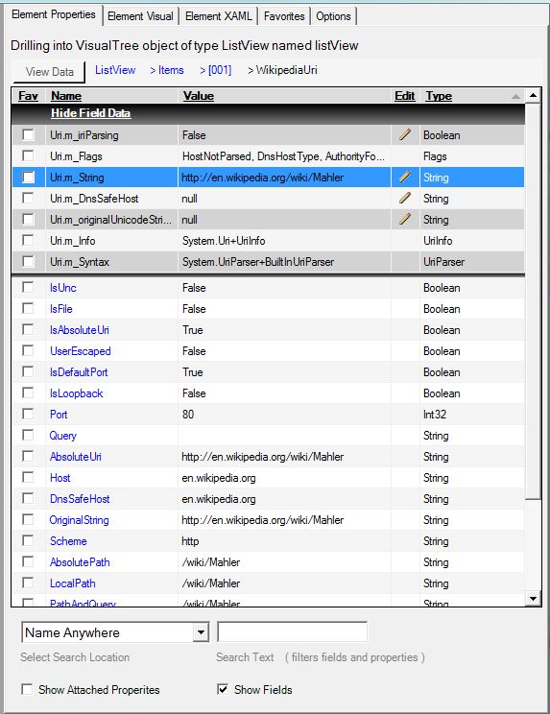Tick favorite checkbox for Uri.m_Syntax
The height and width of the screenshot is (714, 550).
coord(28,261)
